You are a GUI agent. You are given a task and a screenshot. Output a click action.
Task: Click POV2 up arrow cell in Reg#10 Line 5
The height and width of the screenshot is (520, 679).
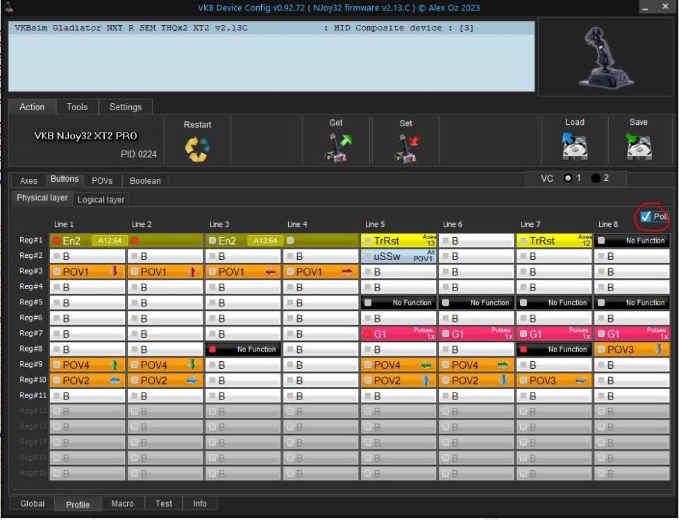[x=399, y=380]
